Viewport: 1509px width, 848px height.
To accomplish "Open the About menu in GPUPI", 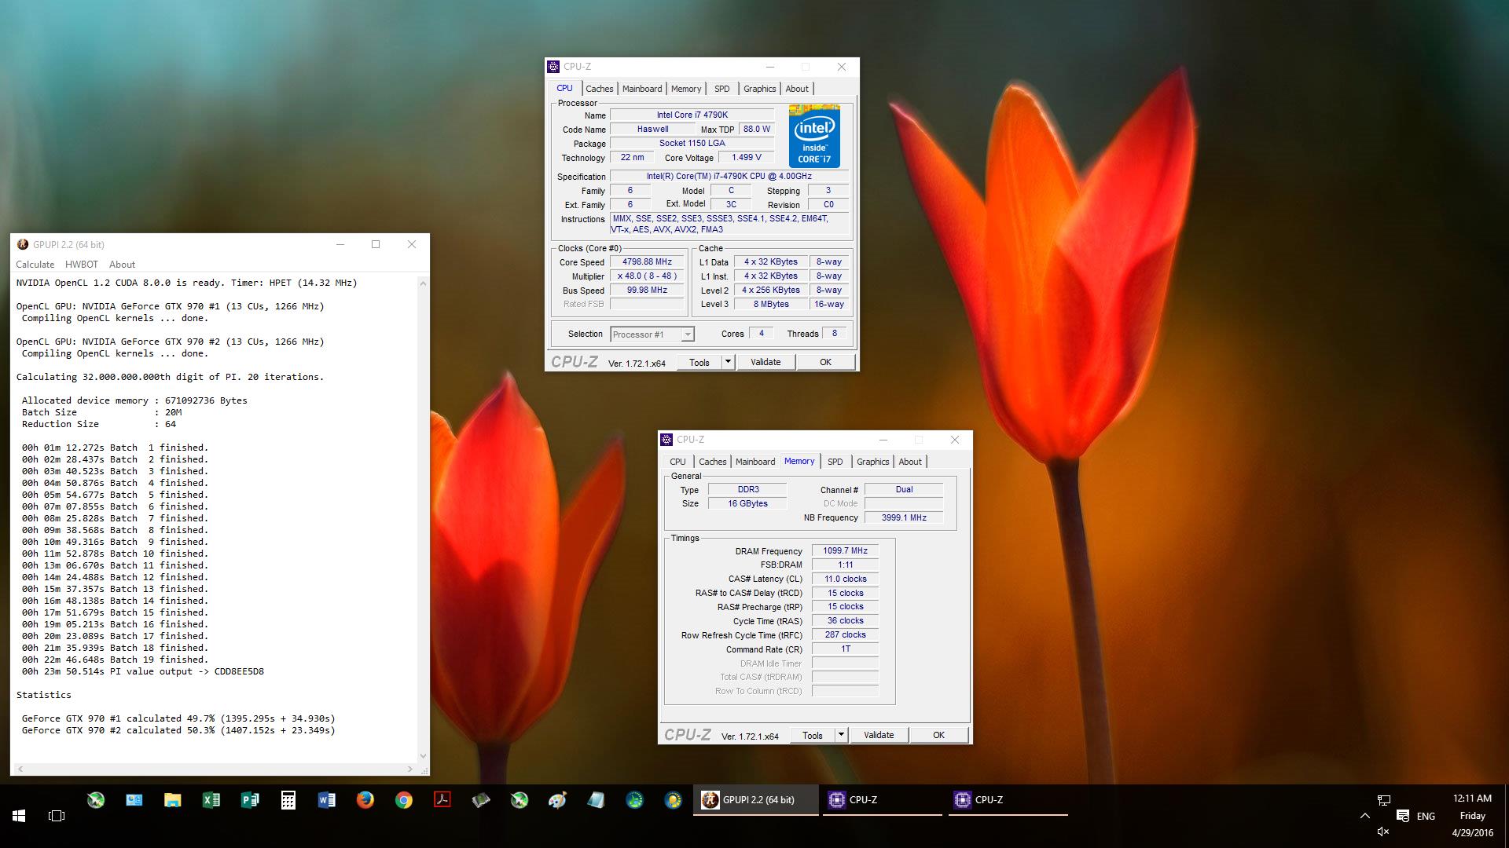I will tap(122, 265).
